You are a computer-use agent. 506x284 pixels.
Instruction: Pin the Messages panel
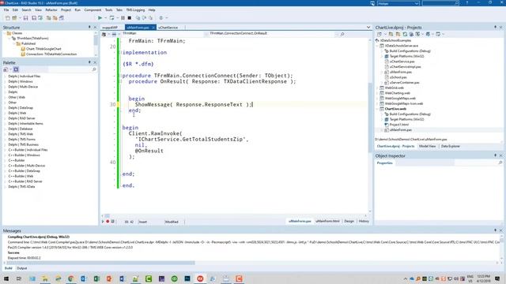click(x=496, y=230)
